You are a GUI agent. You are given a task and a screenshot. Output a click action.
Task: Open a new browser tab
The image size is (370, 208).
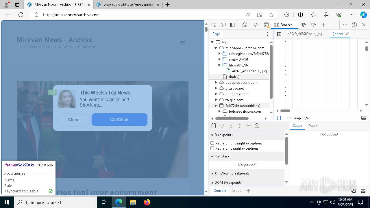click(x=167, y=5)
